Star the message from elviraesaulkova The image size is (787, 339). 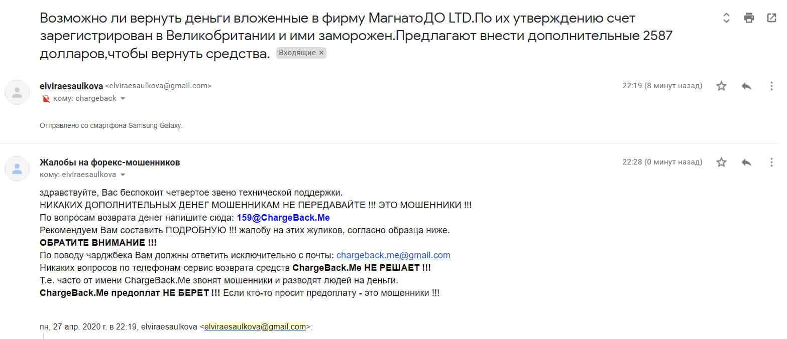[x=721, y=86]
